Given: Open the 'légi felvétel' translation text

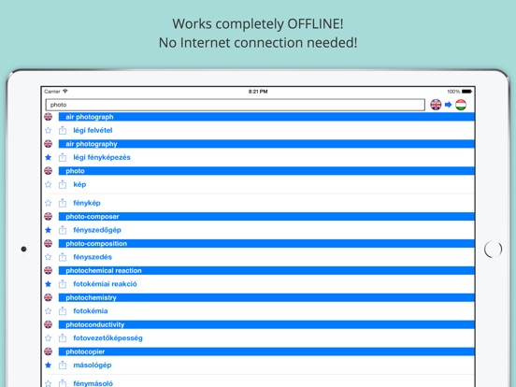Looking at the screenshot, I should point(93,130).
